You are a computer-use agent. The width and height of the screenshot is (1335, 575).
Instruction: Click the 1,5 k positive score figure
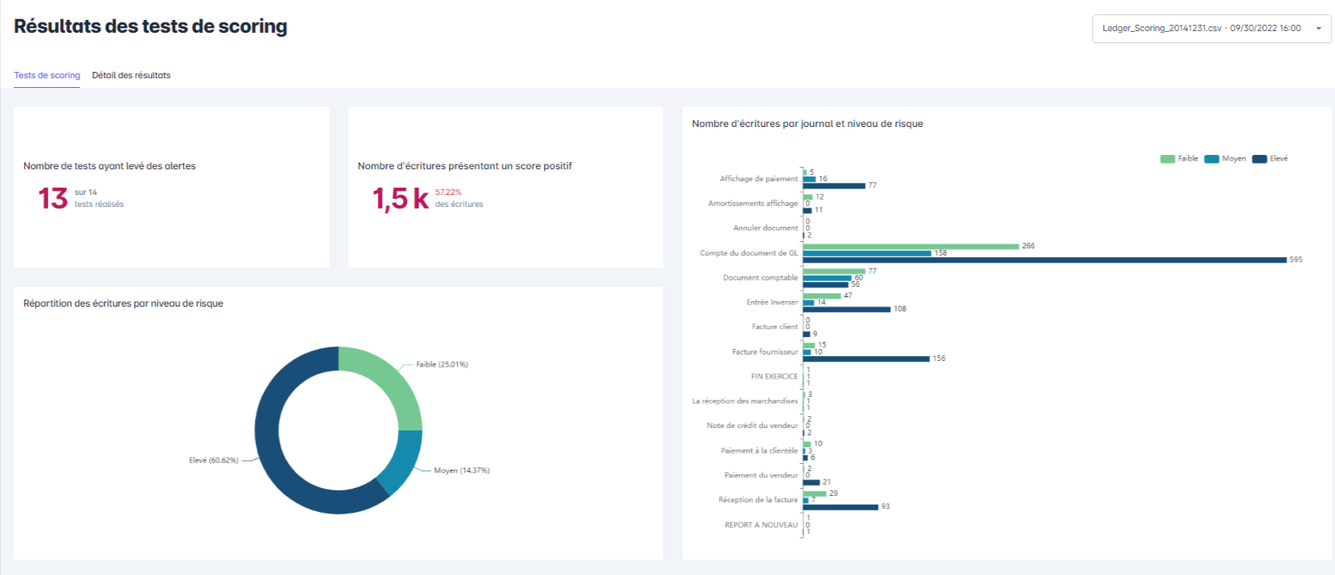click(400, 198)
